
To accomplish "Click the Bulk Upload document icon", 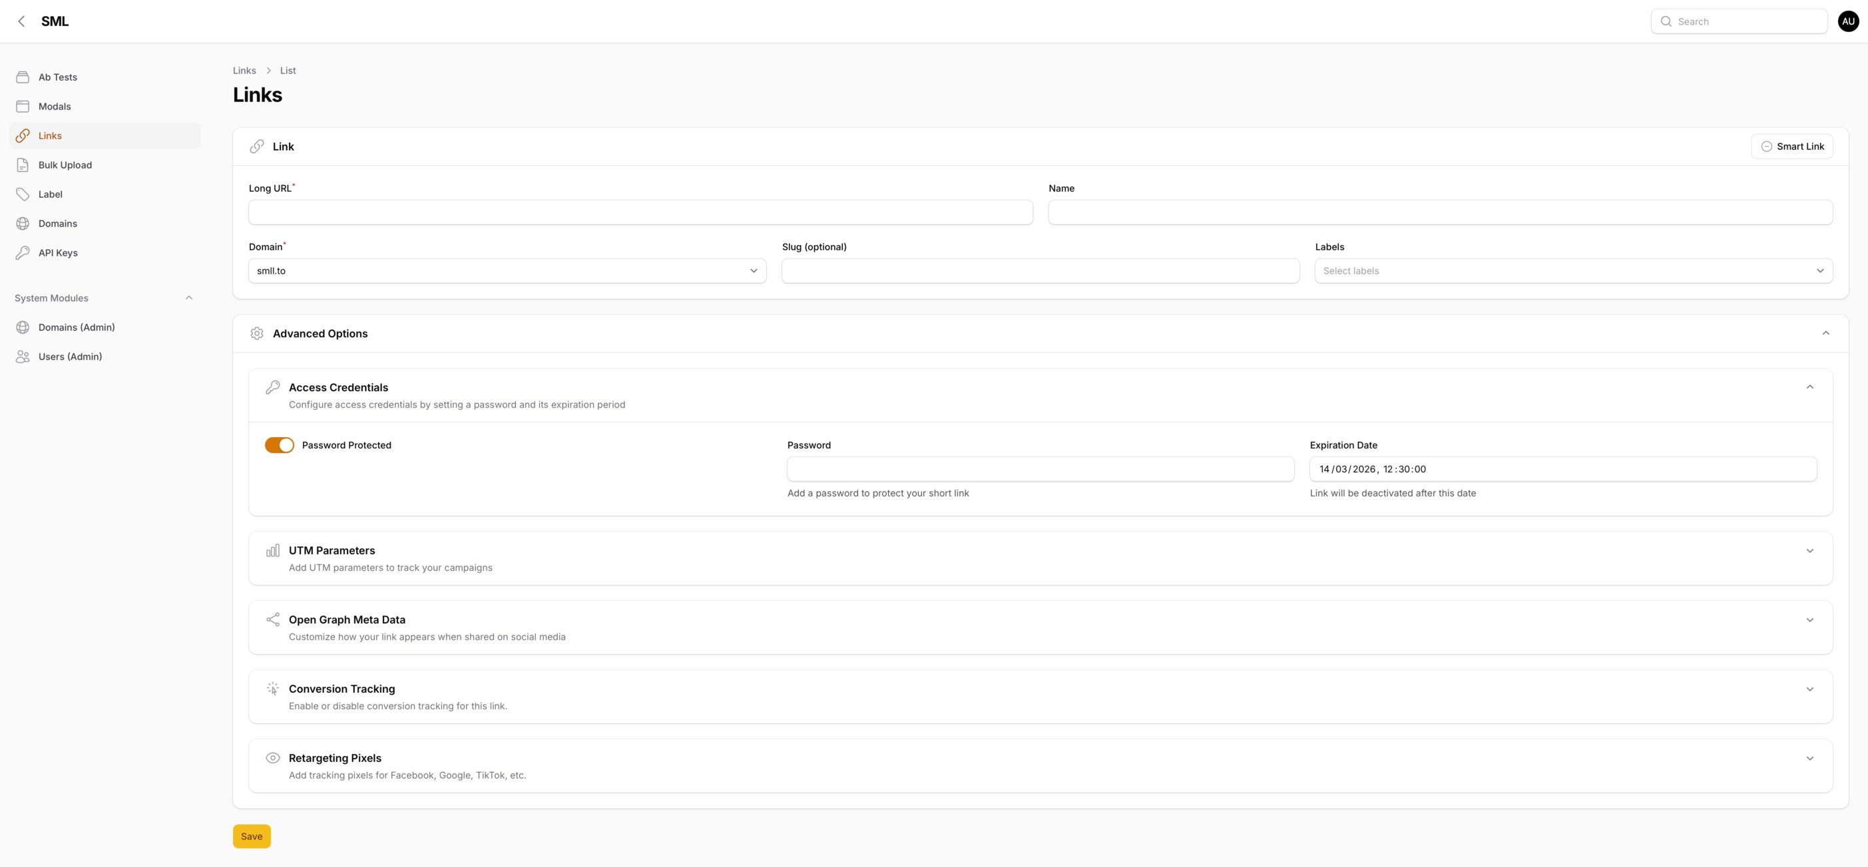I will [x=23, y=164].
